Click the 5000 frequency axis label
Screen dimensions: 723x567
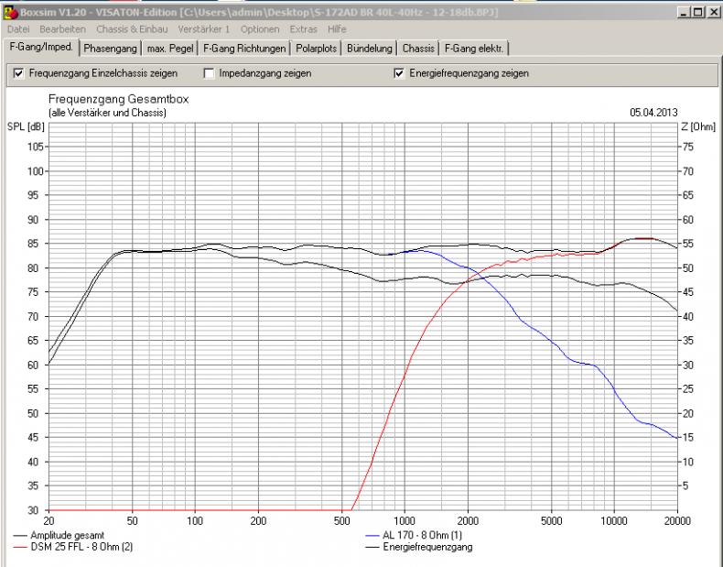click(x=552, y=521)
